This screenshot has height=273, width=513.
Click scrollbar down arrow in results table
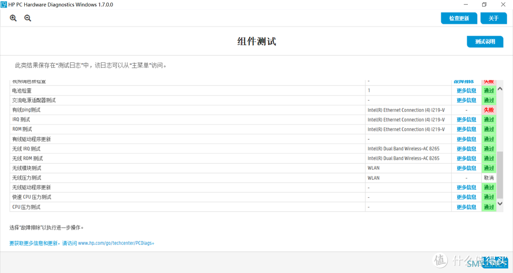pos(500,204)
